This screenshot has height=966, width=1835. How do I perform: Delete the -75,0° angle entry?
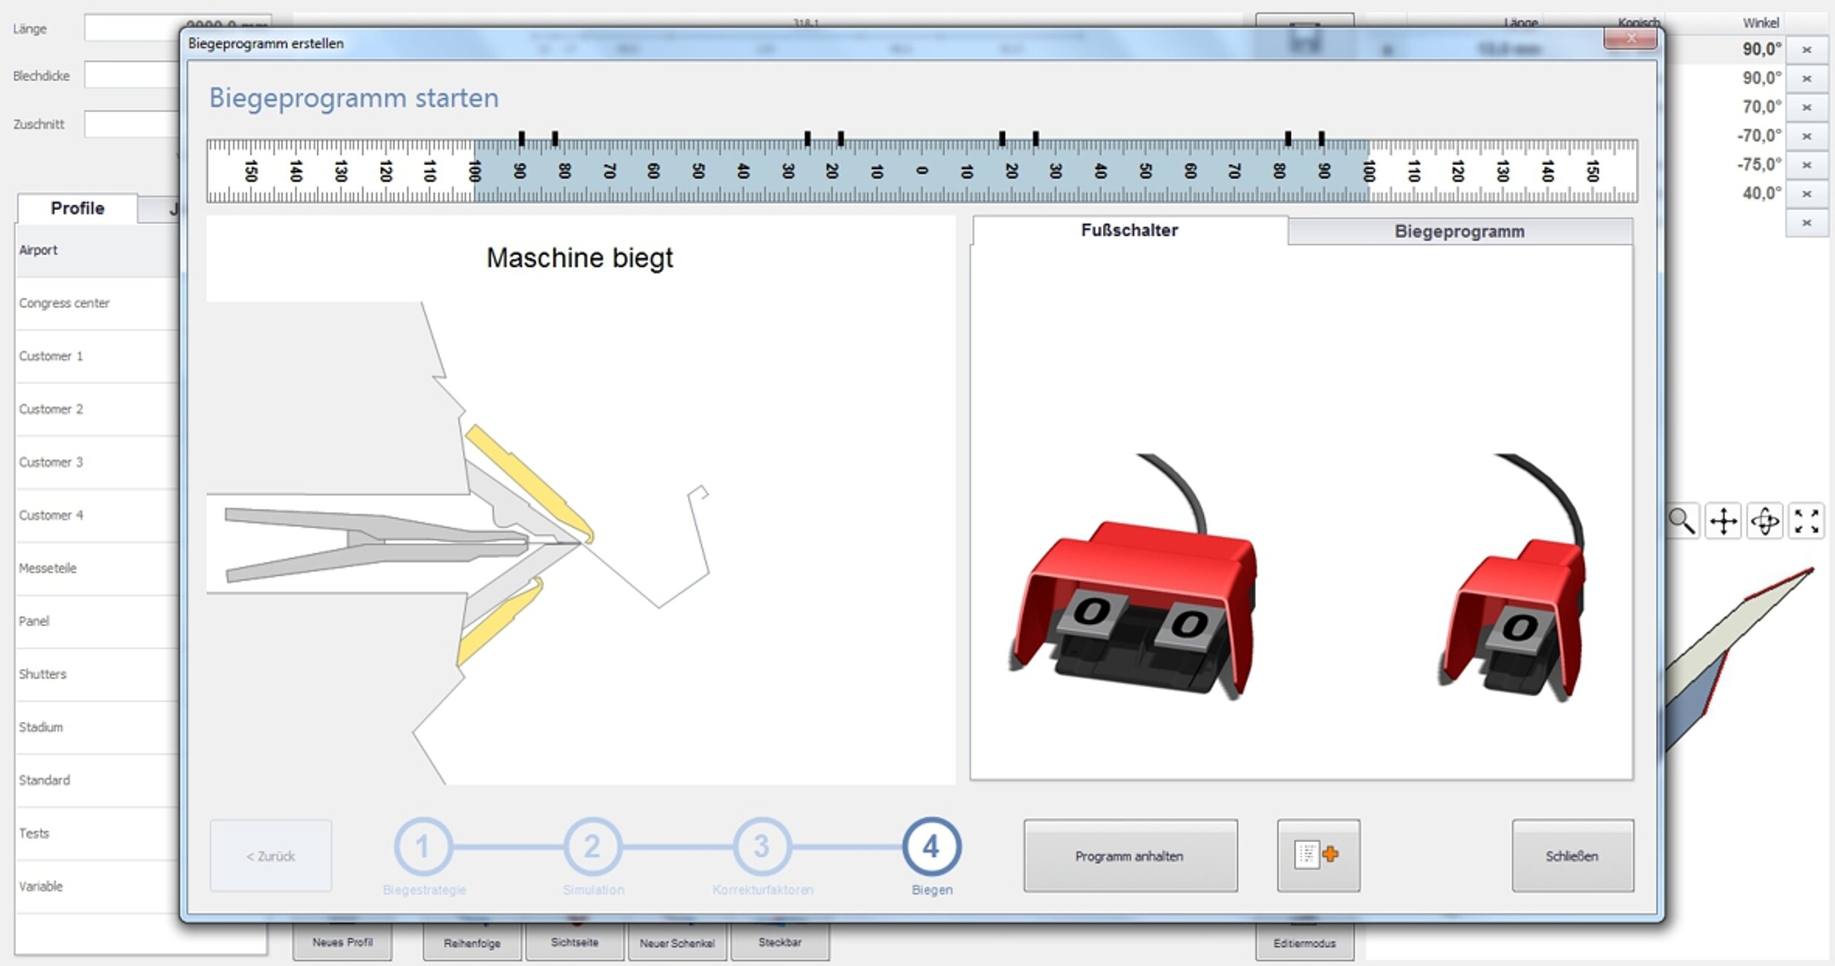coord(1807,165)
